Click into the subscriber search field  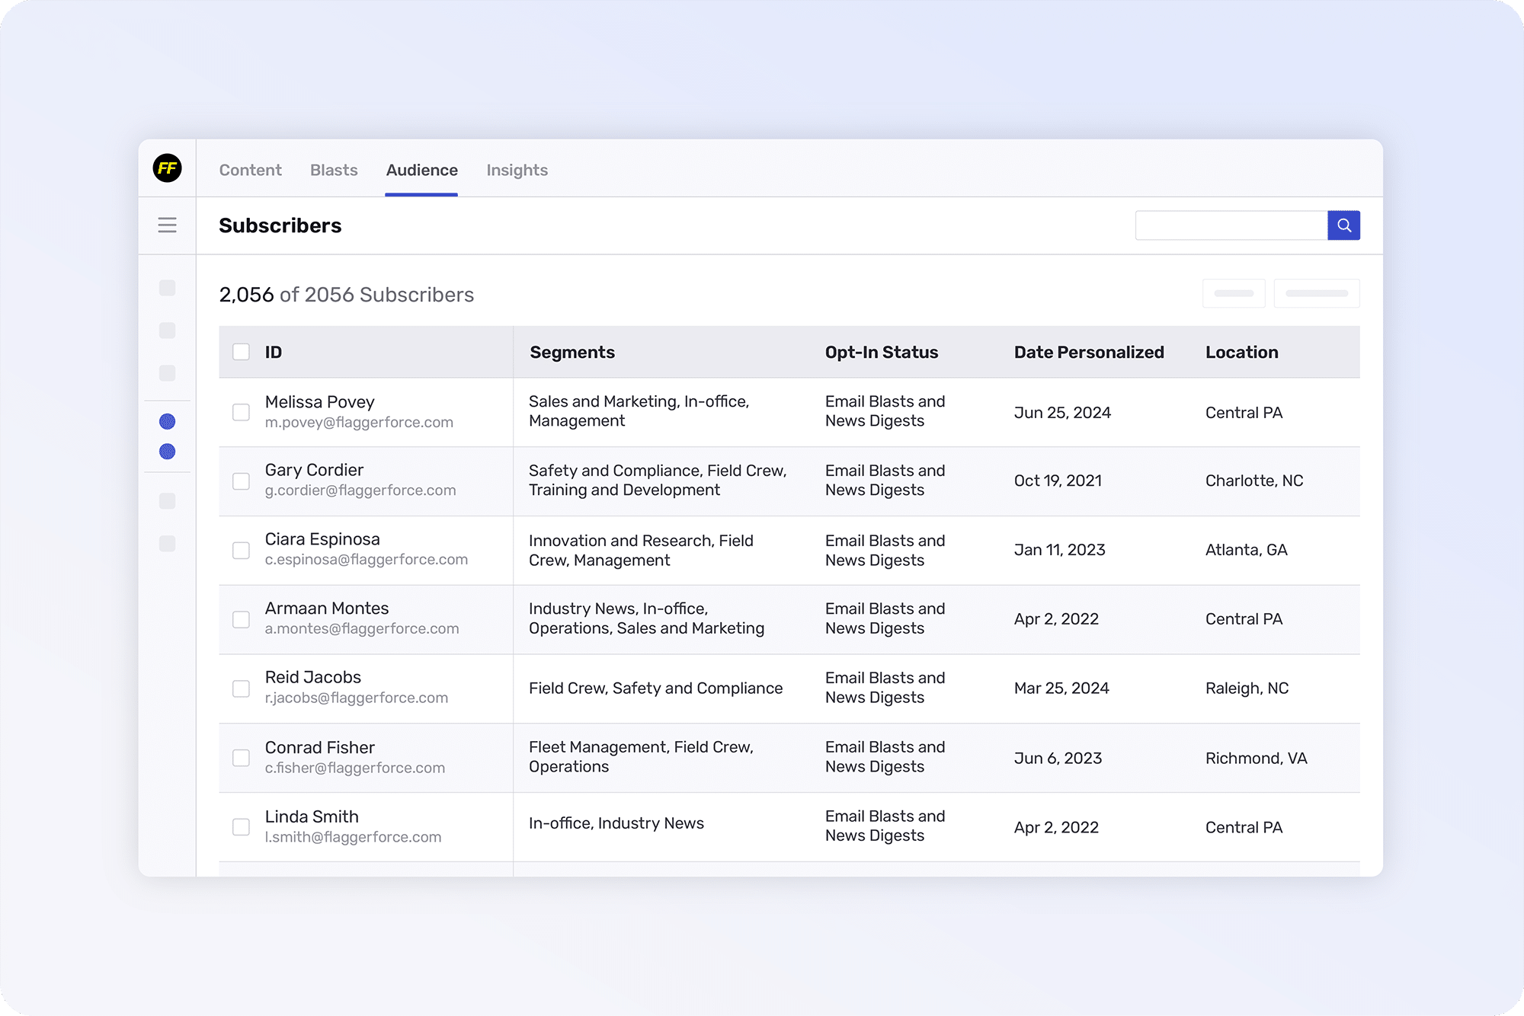click(x=1231, y=225)
